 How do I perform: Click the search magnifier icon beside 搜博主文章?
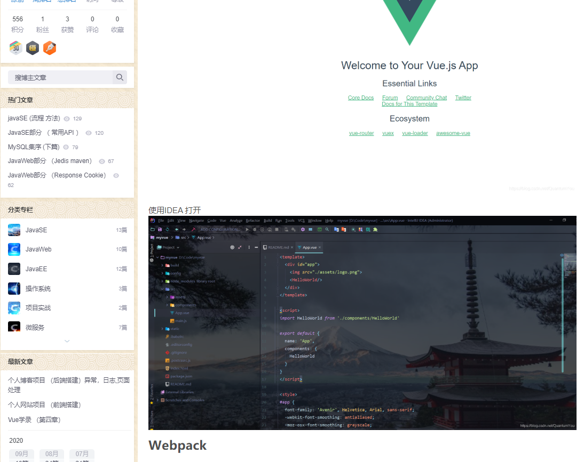(x=120, y=77)
